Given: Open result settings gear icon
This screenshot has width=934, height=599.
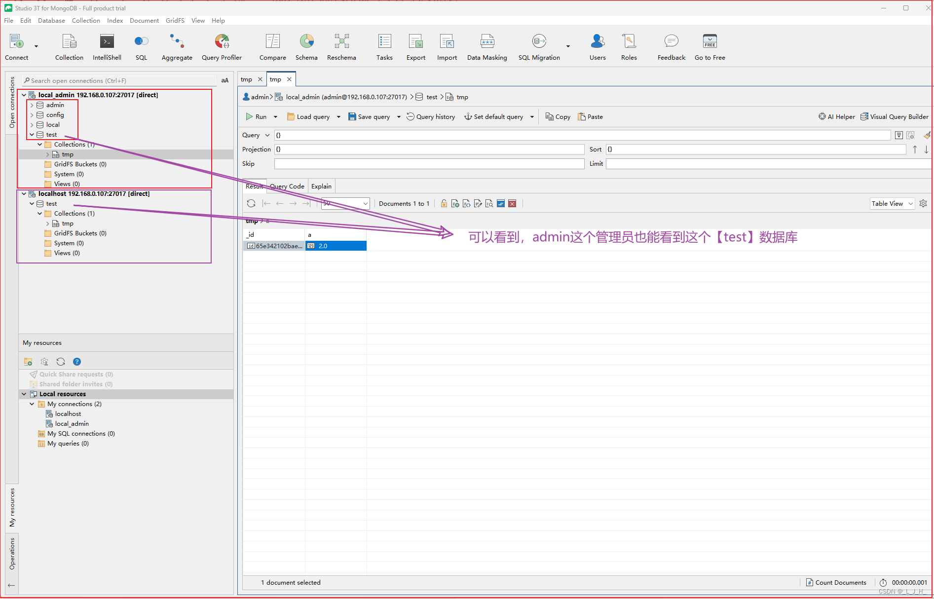Looking at the screenshot, I should (x=923, y=203).
